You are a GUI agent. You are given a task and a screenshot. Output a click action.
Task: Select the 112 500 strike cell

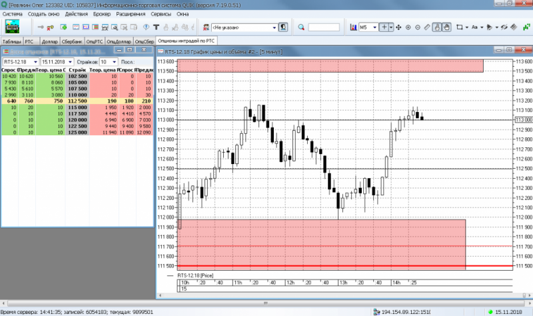point(77,101)
